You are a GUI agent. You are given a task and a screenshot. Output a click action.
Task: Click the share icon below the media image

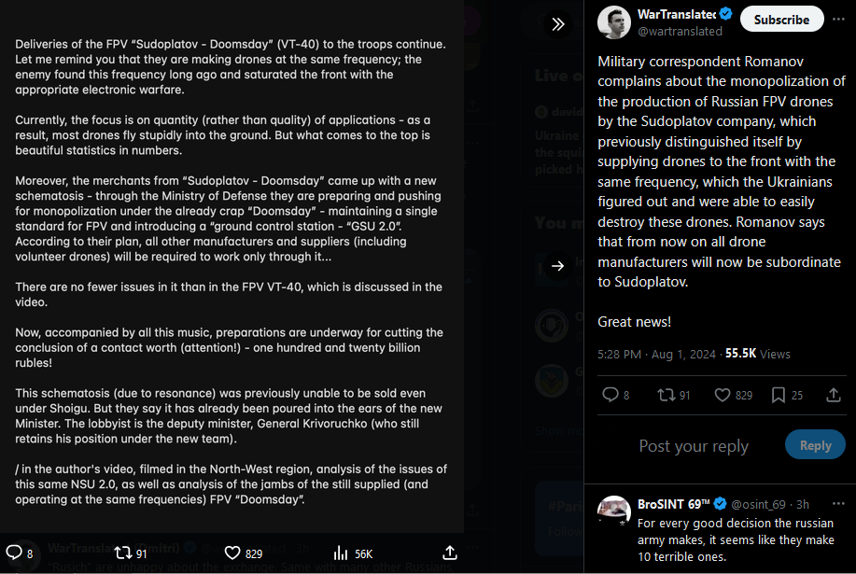(449, 553)
